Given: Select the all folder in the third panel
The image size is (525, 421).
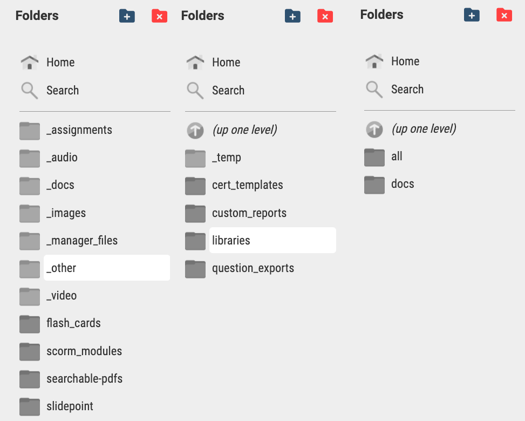Looking at the screenshot, I should click(397, 156).
